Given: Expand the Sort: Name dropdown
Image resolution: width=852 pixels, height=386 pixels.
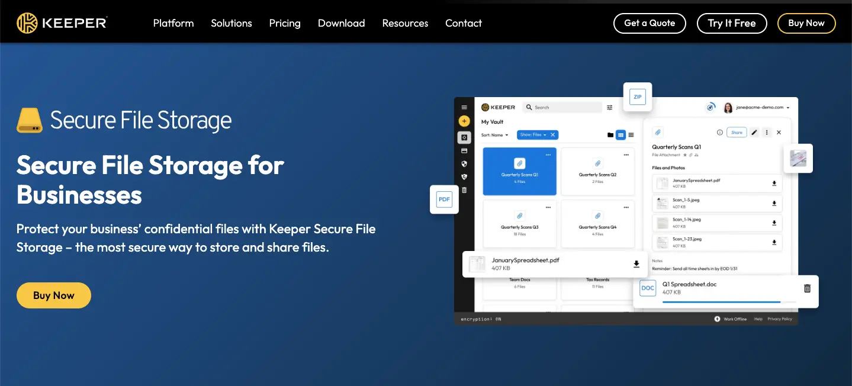Looking at the screenshot, I should (x=494, y=135).
